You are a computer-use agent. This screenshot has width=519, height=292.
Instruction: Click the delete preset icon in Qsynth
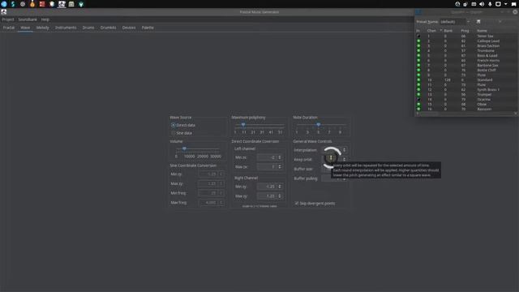[x=500, y=22]
